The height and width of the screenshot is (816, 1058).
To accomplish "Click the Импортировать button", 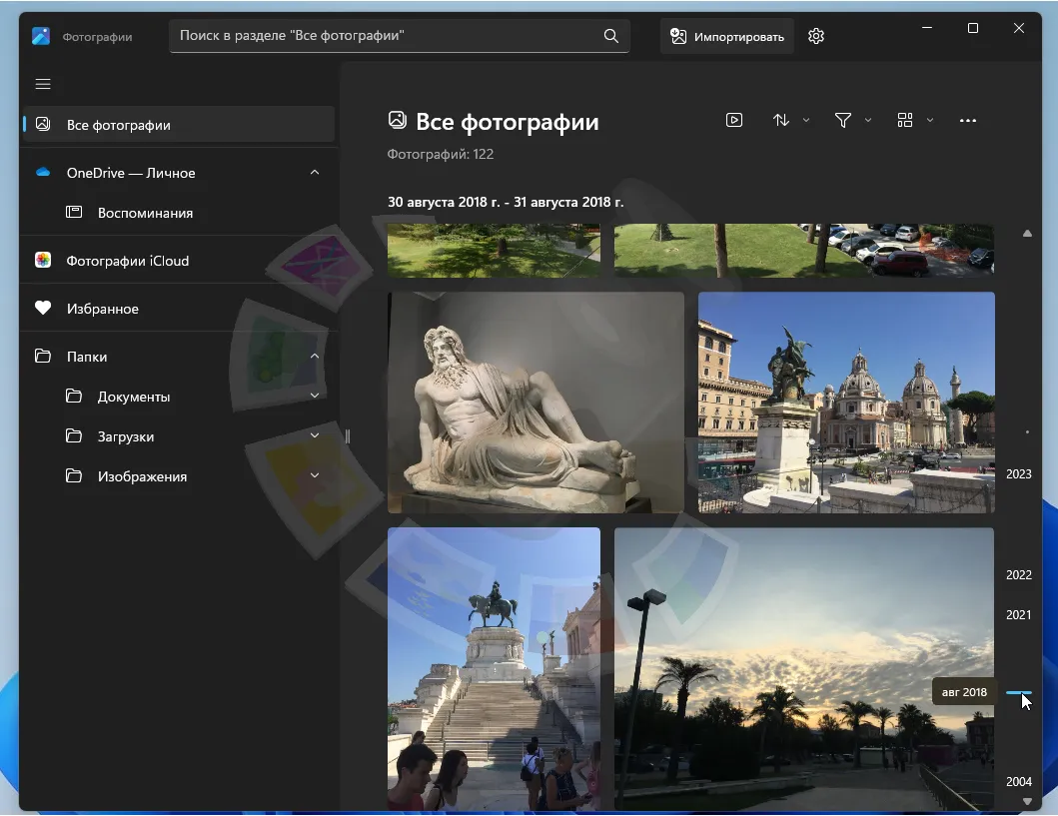I will (x=727, y=35).
